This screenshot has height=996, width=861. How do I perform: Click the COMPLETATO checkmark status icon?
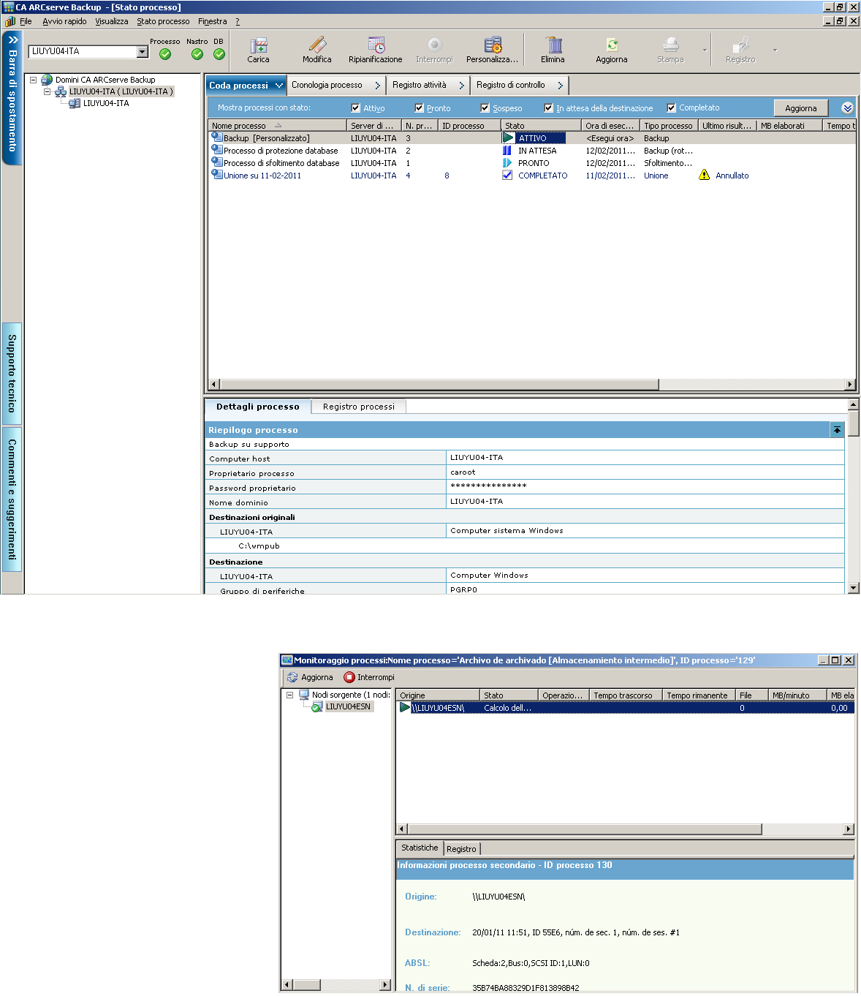507,176
